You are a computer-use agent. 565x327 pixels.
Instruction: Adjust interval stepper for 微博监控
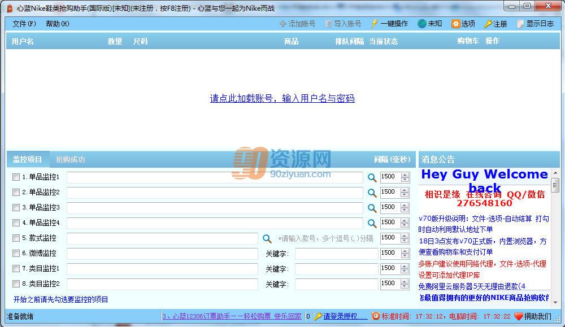pos(405,254)
